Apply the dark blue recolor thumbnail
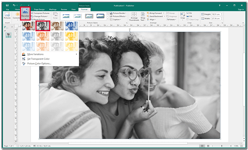The image size is (248, 150). [x=72, y=26]
